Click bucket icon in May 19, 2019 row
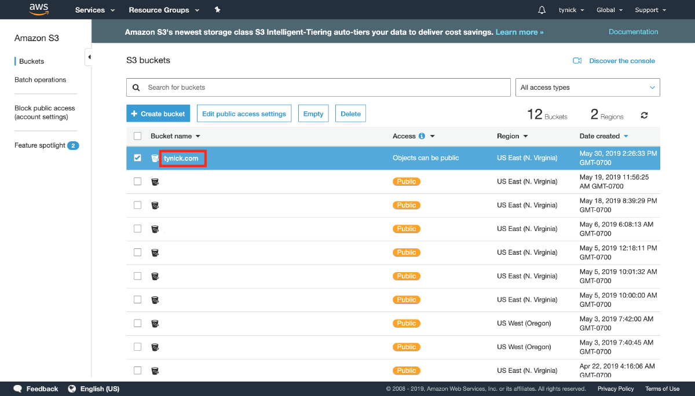This screenshot has width=695, height=396. 155,182
